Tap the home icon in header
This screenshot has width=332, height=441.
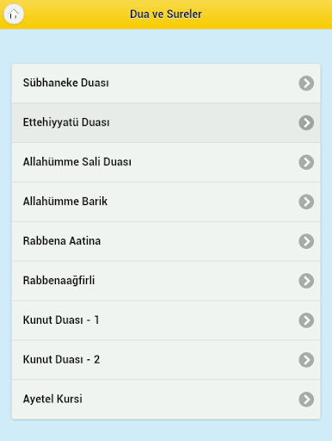coord(14,14)
